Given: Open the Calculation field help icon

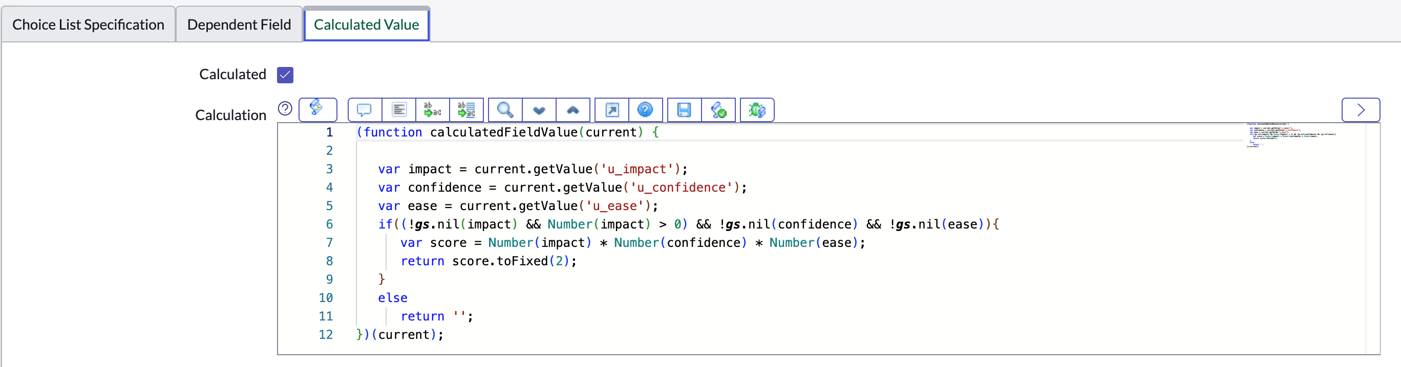Looking at the screenshot, I should click(x=285, y=108).
